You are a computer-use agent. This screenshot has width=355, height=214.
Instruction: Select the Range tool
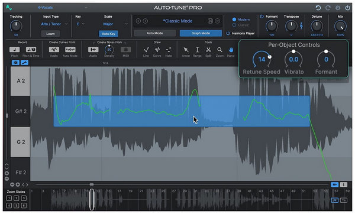click(x=197, y=50)
